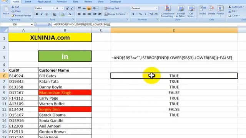Decrease font size with Shrink Font
This screenshot has height=138, width=246.
72,8
